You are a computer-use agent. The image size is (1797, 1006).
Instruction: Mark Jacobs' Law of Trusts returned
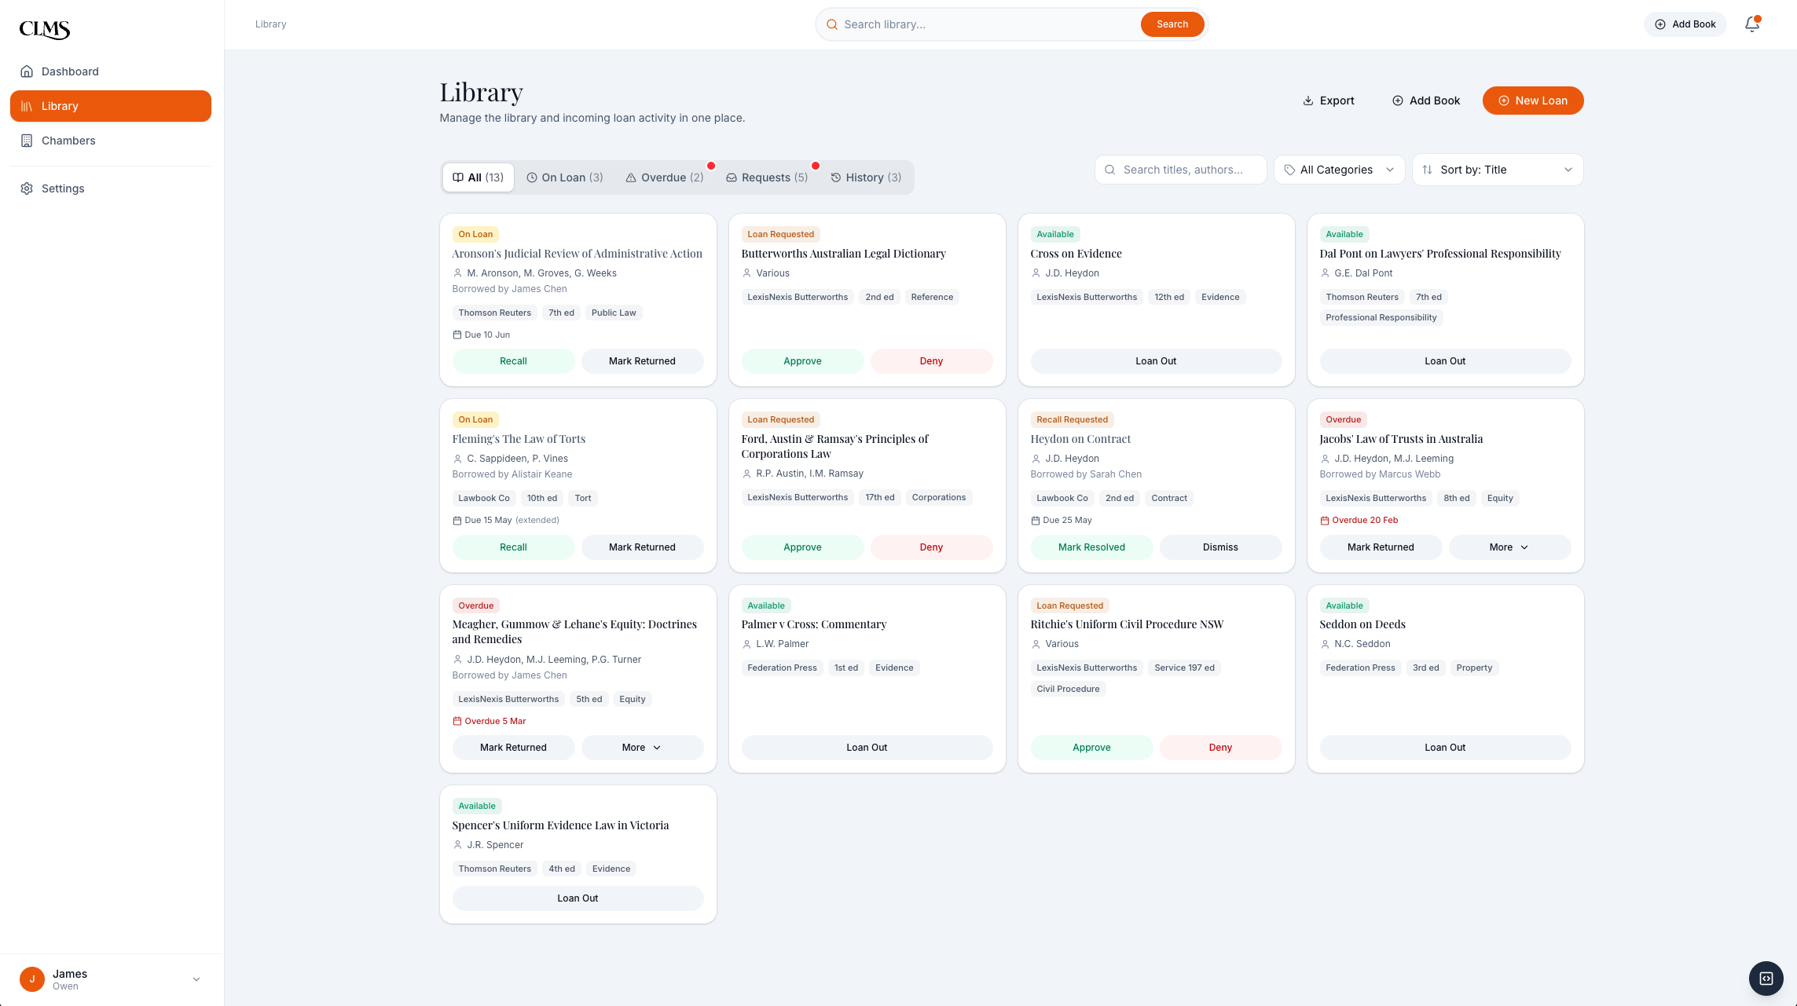tap(1381, 547)
